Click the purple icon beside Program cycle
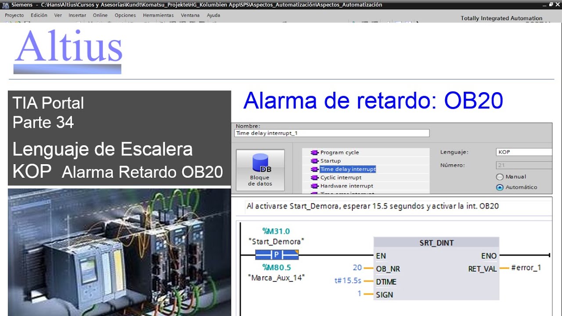Viewport: 562px width, 316px height. pyautogui.click(x=314, y=153)
